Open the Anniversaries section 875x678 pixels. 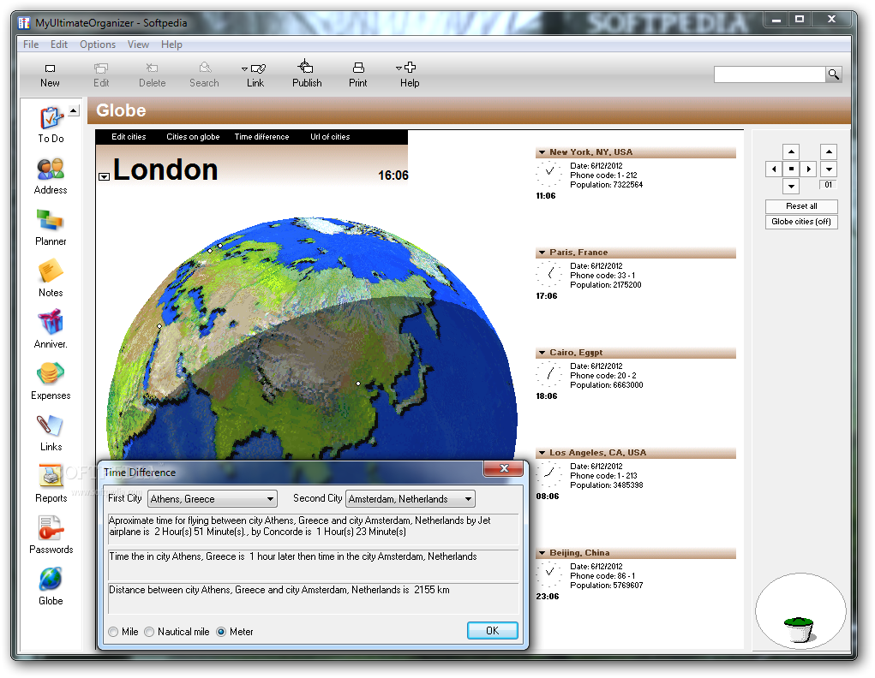51,330
